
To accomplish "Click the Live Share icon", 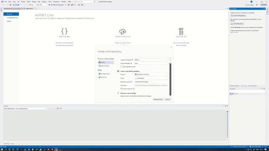I will tap(250, 5).
